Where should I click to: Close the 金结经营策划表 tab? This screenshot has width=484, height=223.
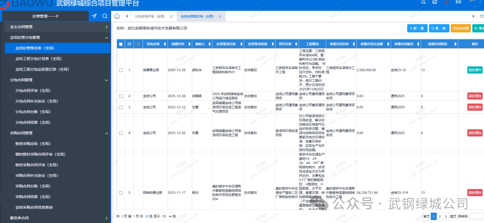pyautogui.click(x=220, y=17)
